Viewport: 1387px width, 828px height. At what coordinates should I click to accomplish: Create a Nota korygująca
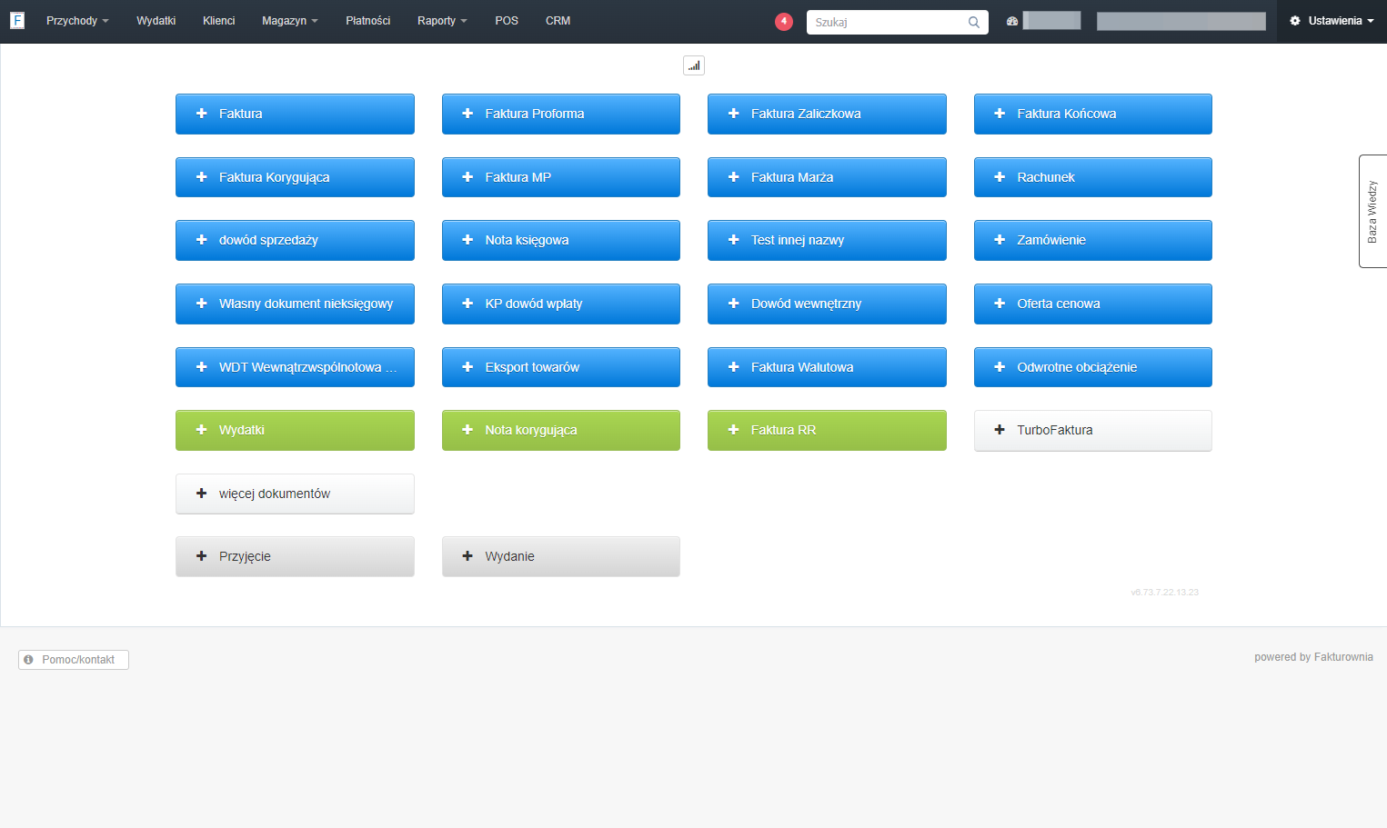[561, 430]
